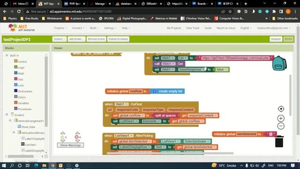
Task: Open the Settings menu
Action: tap(110, 28)
